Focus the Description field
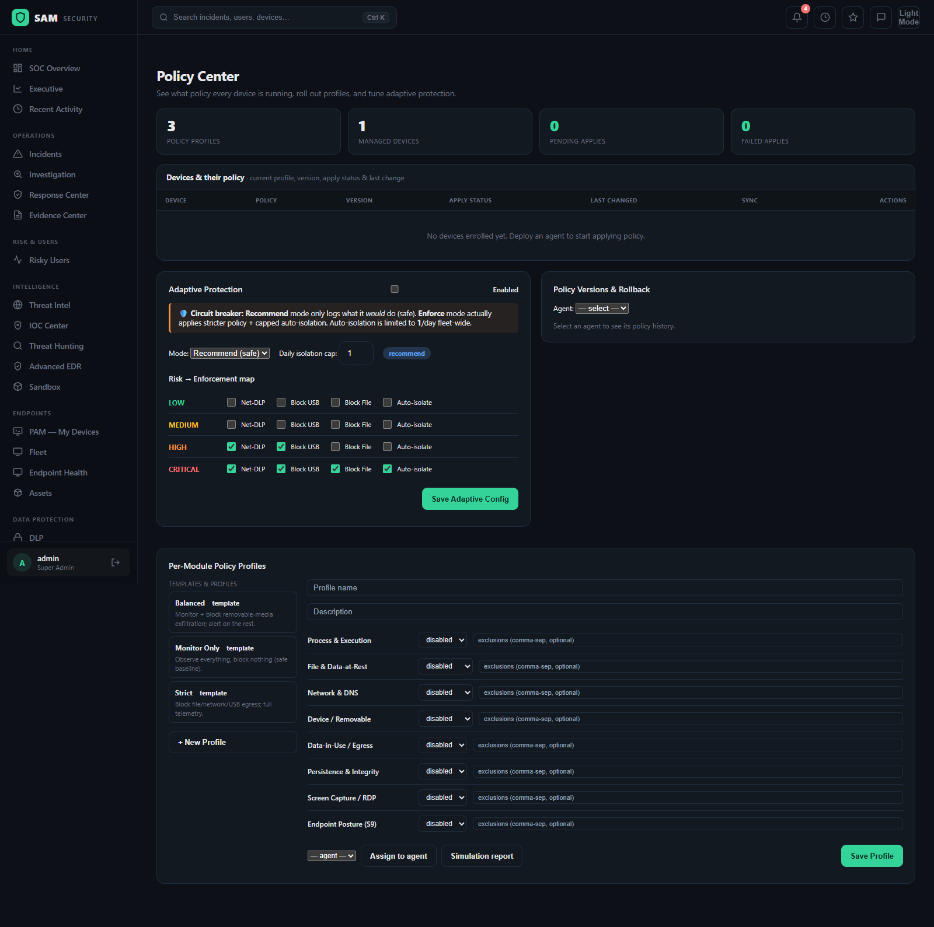The height and width of the screenshot is (927, 934). click(605, 611)
